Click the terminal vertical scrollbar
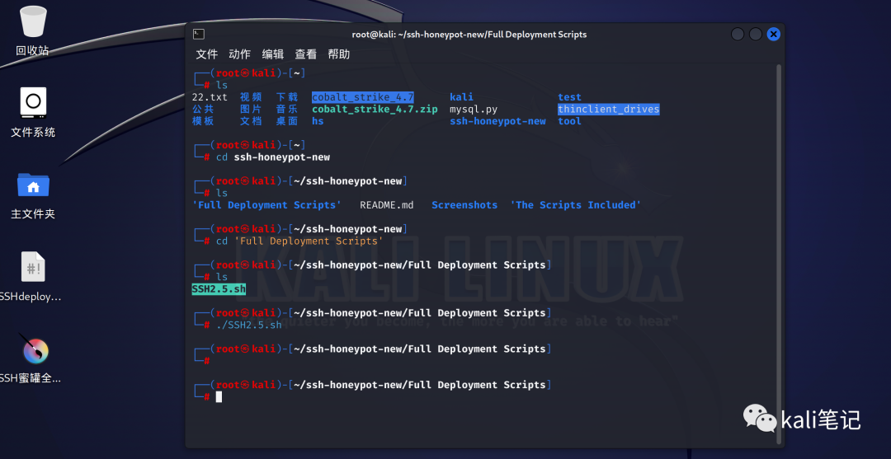891x459 pixels. 779,254
